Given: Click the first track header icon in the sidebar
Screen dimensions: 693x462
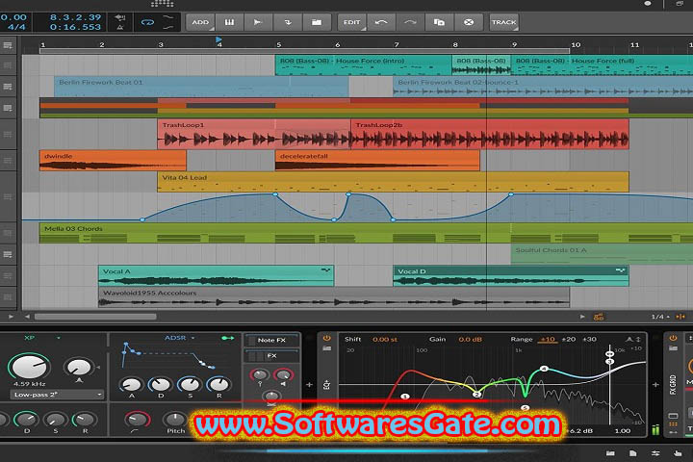Looking at the screenshot, I should pyautogui.click(x=8, y=45).
